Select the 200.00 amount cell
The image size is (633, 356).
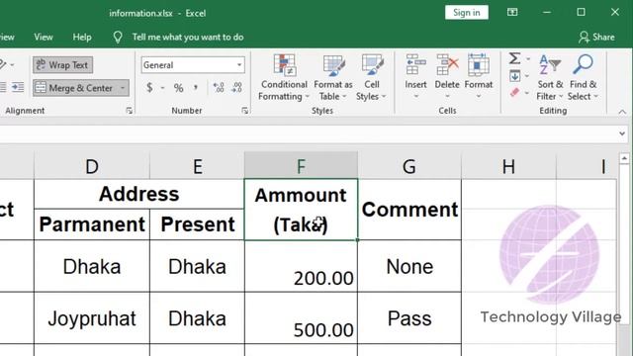301,266
